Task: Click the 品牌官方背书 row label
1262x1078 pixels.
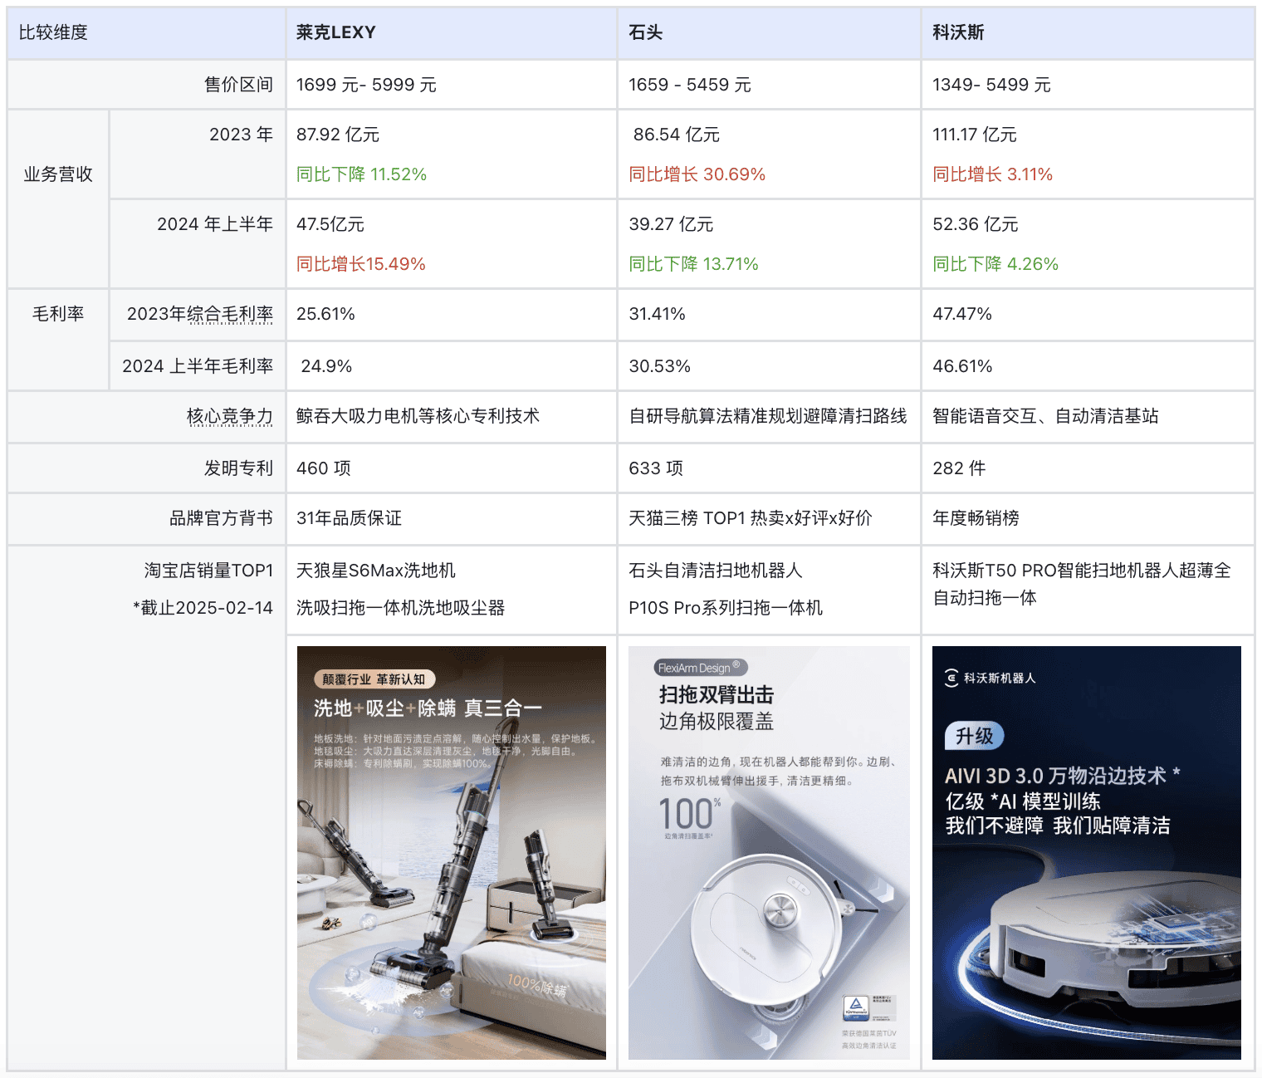Action: pyautogui.click(x=221, y=518)
